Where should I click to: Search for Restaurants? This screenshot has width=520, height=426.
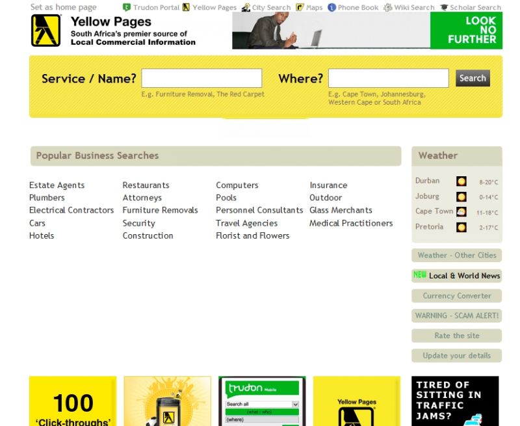[146, 185]
